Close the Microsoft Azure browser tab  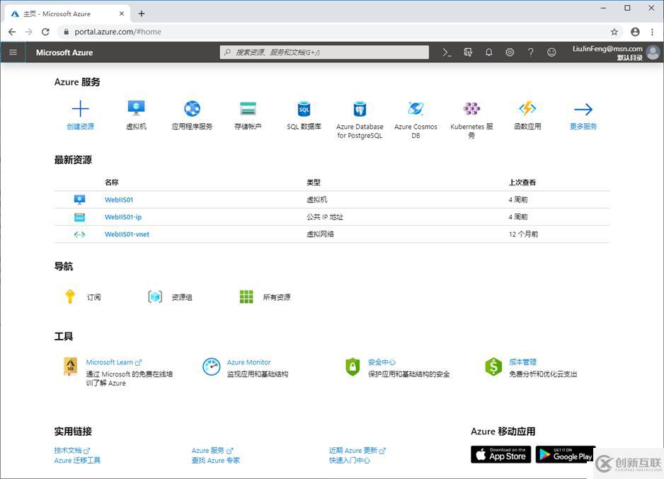122,13
